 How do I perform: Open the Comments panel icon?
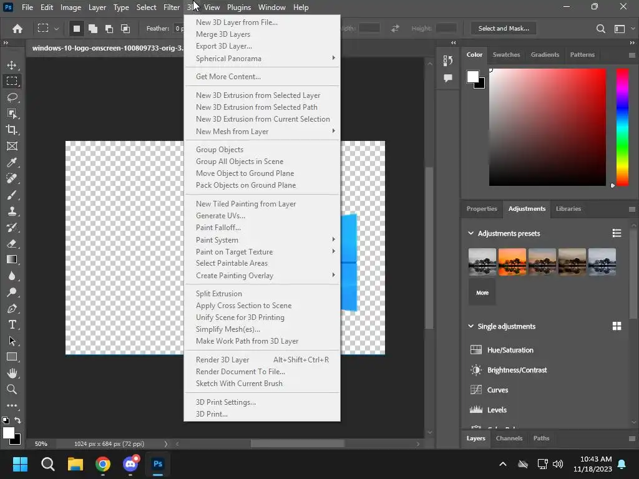(x=448, y=78)
